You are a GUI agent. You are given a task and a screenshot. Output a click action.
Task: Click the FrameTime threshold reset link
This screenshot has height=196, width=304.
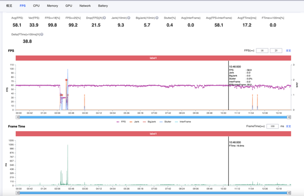[288, 126]
